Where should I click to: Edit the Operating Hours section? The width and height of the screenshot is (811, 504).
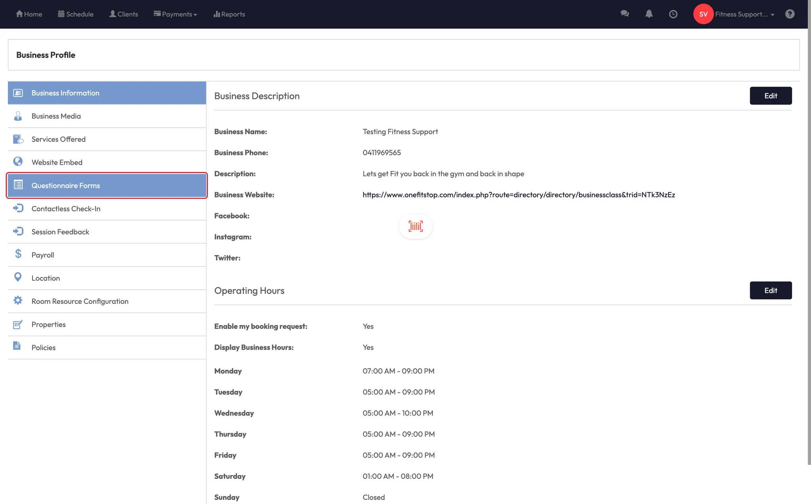(x=770, y=291)
